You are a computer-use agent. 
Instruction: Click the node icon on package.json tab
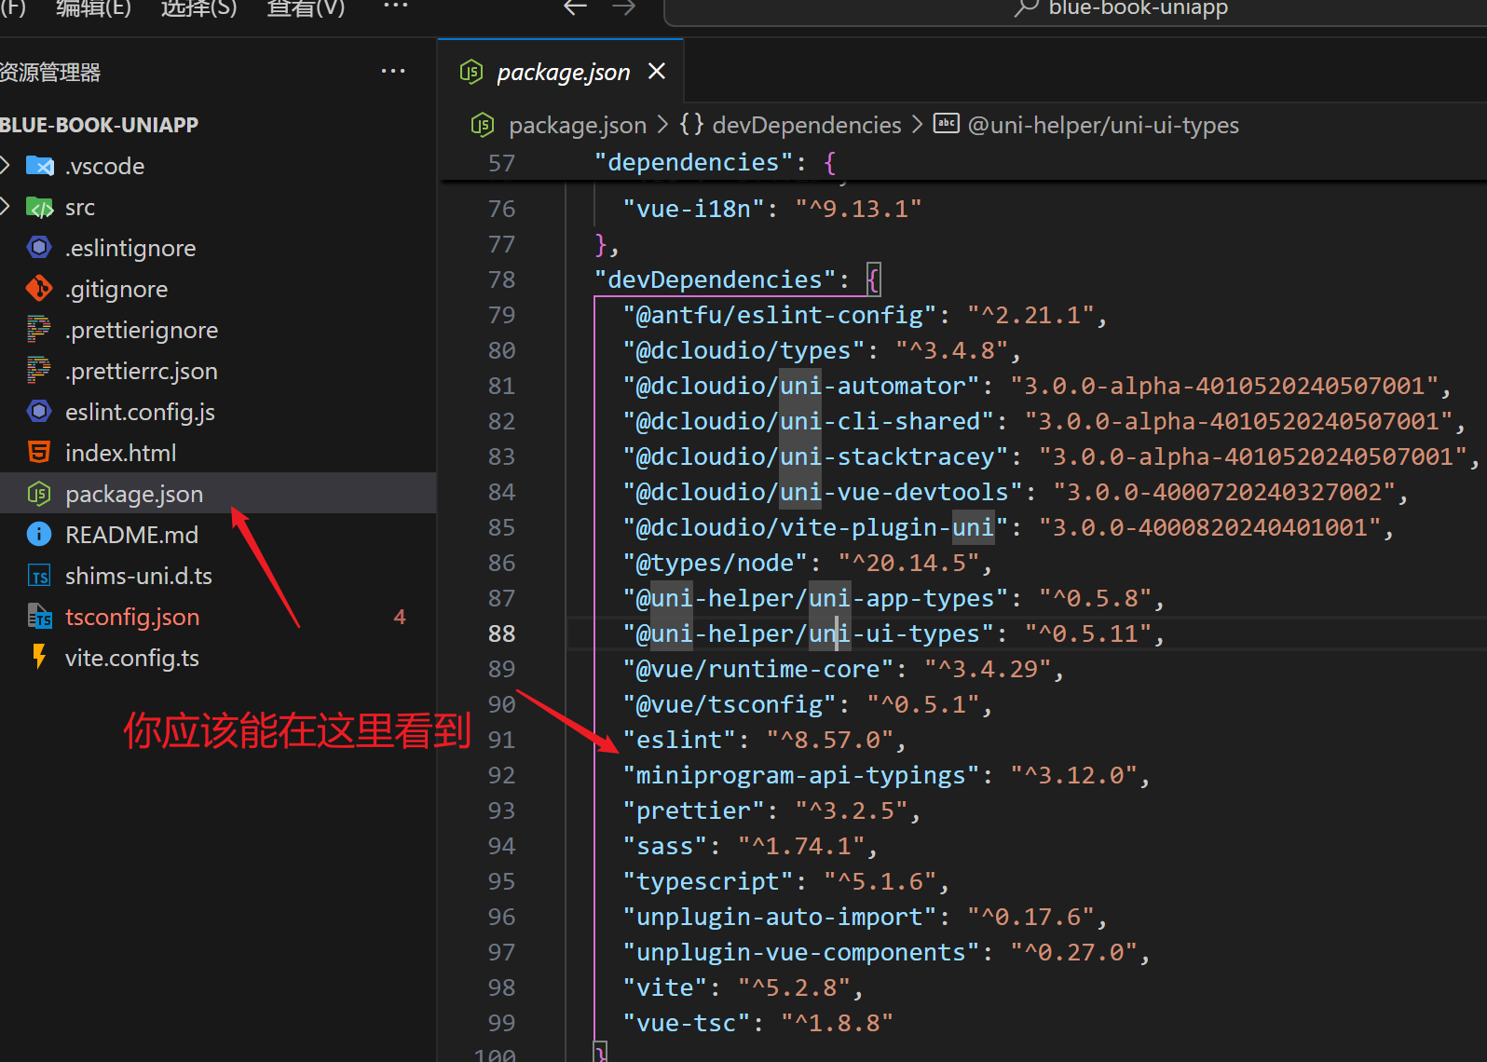click(x=471, y=72)
